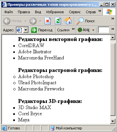The width and height of the screenshot is (117, 132).
Task: Open the Файл menu
Action: click(x=8, y=12)
